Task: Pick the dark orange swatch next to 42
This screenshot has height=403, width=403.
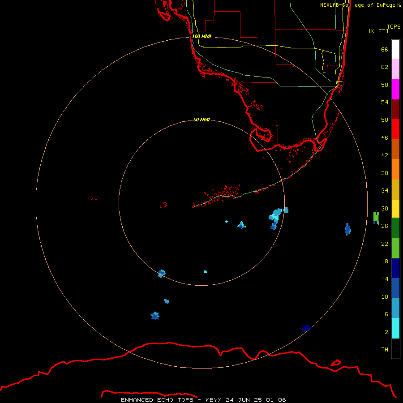Action: tap(395, 149)
